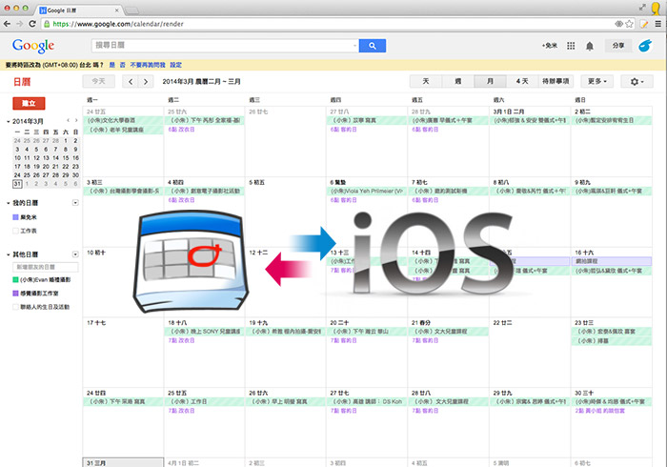Open the 晚上 SONY event on the 18th
The width and height of the screenshot is (667, 467).
pyautogui.click(x=205, y=332)
